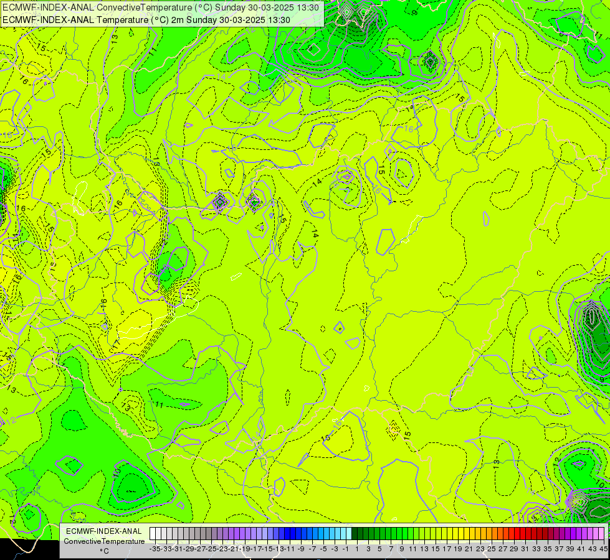Click the 'ECMWF-INDEX-ANAL' label in the legend
610x560 pixels.
click(104, 531)
